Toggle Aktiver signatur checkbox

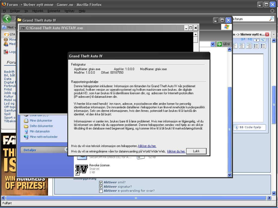pos(101,187)
